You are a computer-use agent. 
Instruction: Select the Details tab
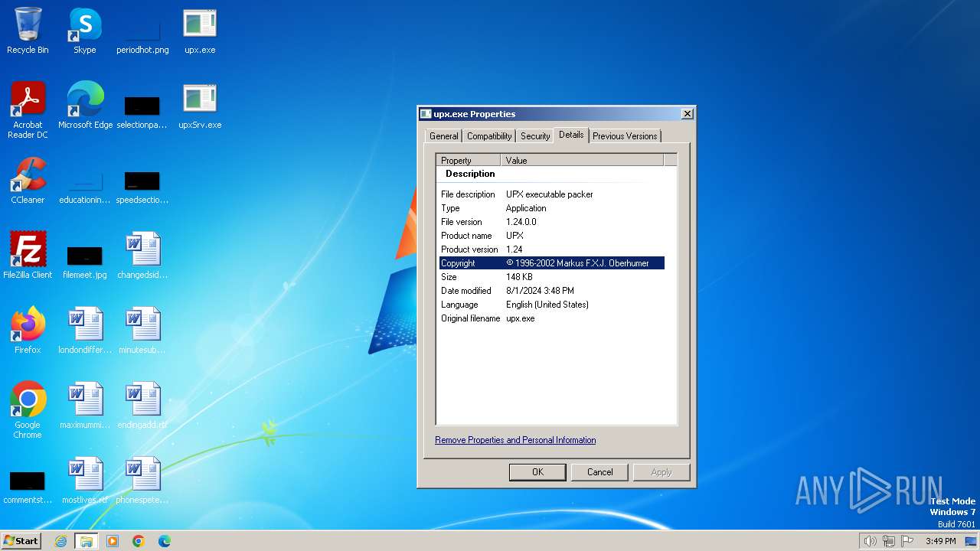click(571, 135)
